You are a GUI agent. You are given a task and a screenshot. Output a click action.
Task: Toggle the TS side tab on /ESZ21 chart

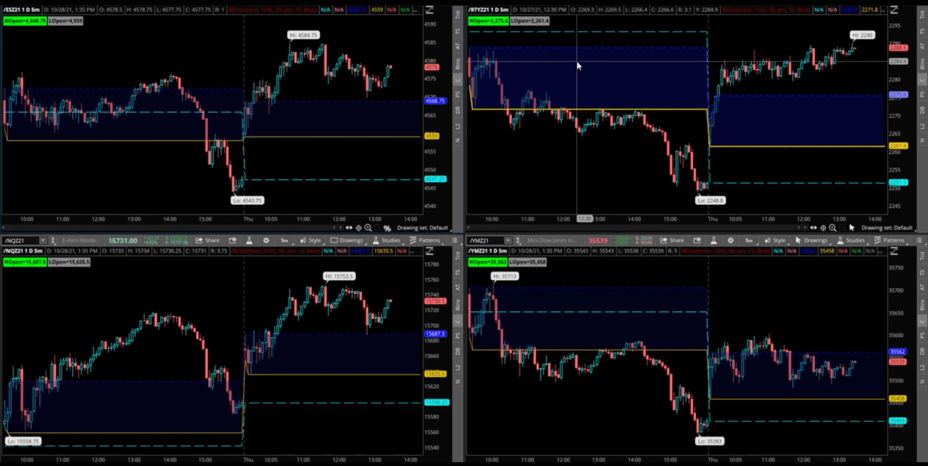point(458,31)
